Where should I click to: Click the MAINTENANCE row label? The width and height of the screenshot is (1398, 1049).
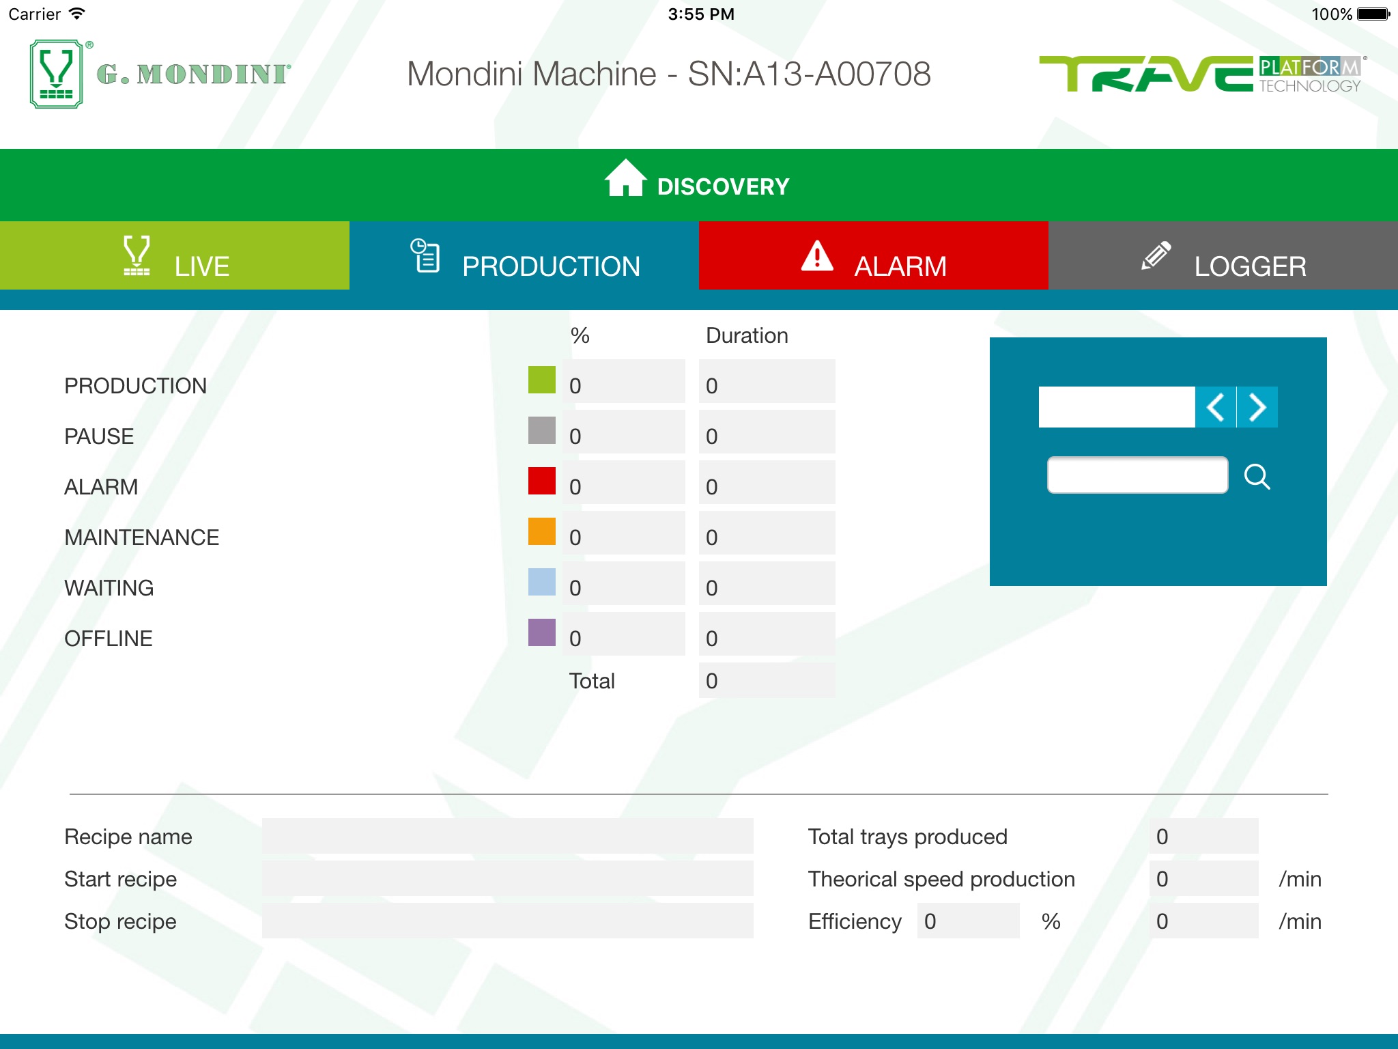coord(142,537)
